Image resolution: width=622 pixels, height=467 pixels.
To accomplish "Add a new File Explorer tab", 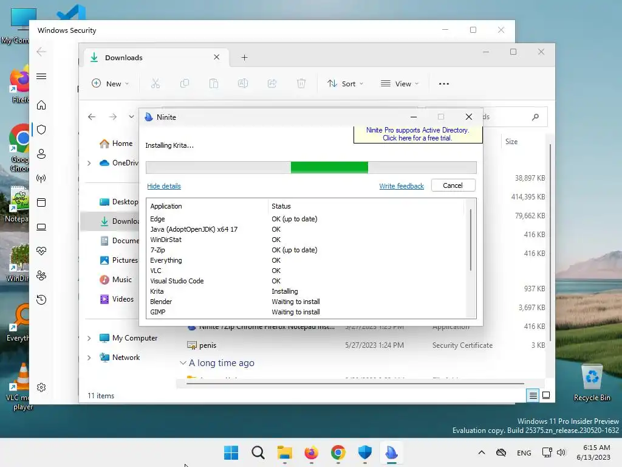I will point(244,58).
